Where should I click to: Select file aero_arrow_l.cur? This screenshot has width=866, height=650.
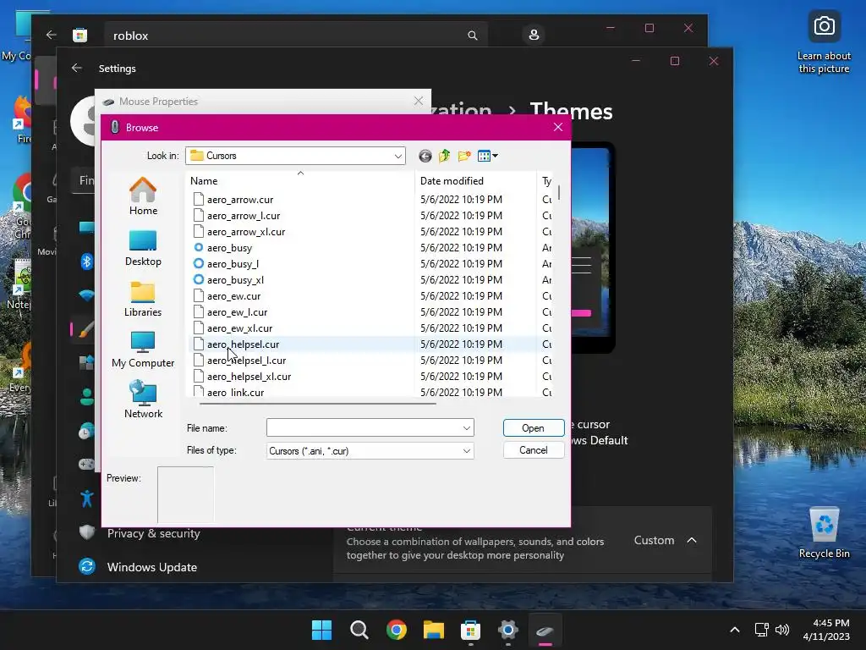243,216
